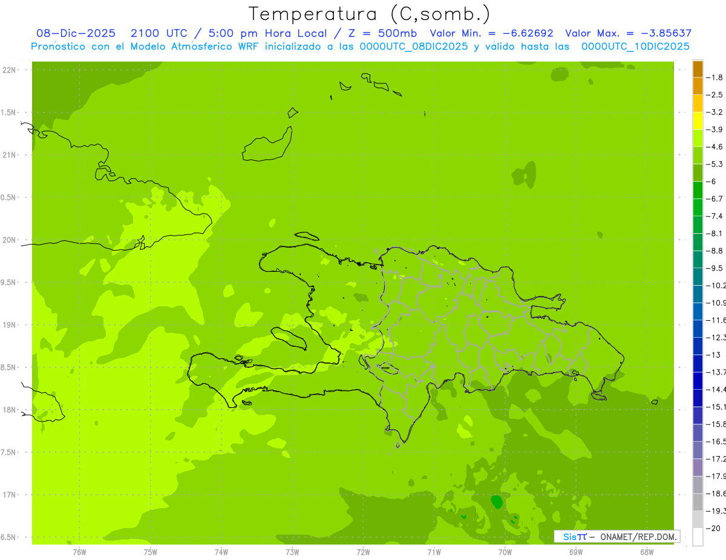This screenshot has width=726, height=560.
Task: Click the '0000UTC_08DIC2025' initialization time
Action: pyautogui.click(x=414, y=46)
